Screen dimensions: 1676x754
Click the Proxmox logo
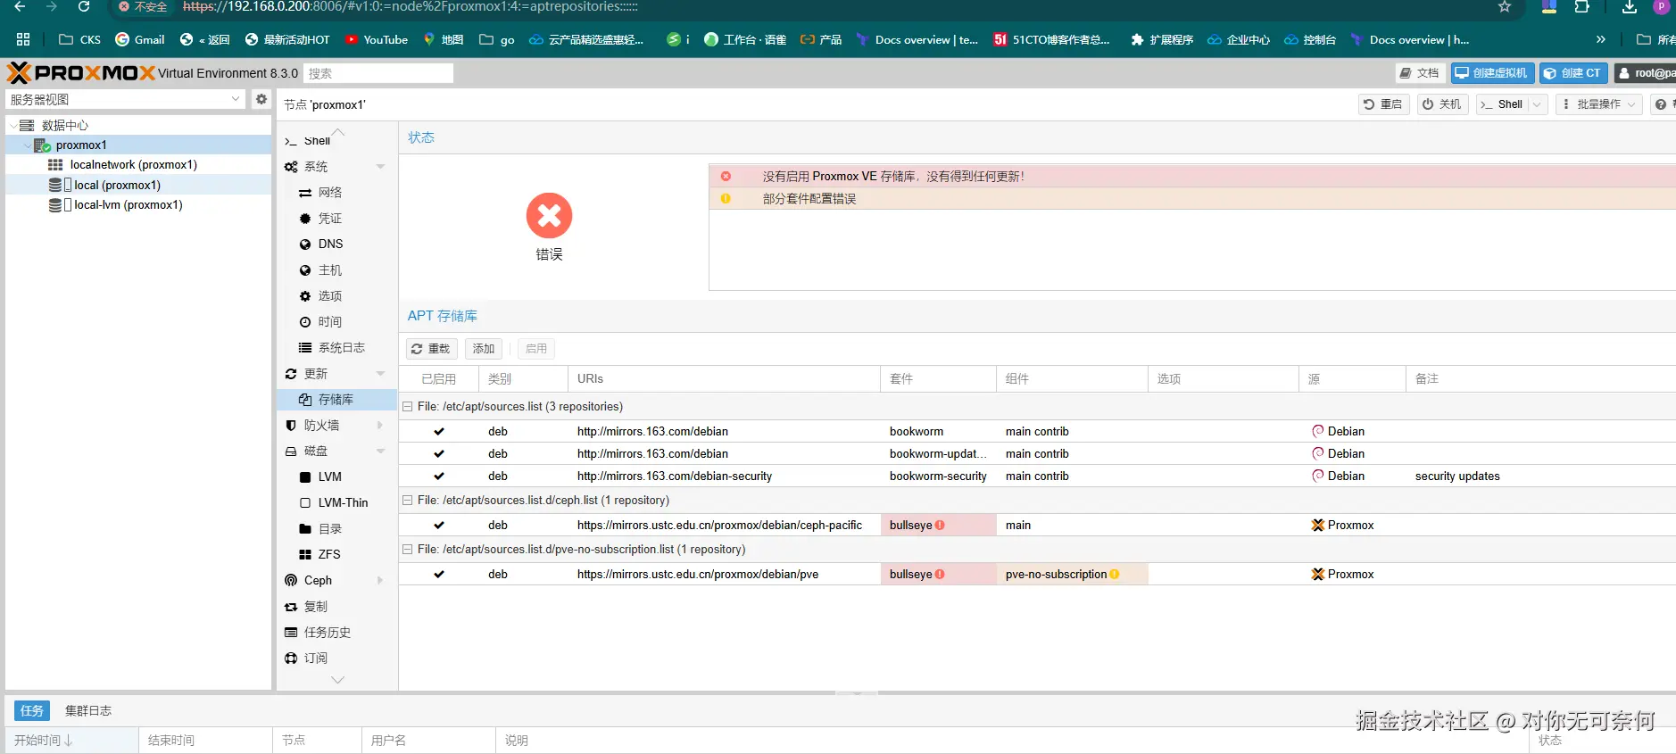click(x=81, y=73)
